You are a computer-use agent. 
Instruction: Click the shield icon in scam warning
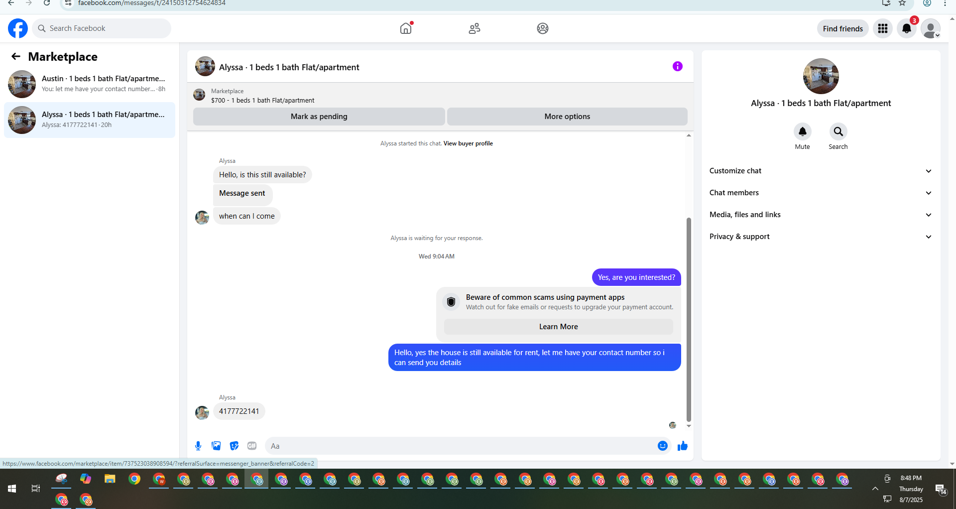tap(451, 302)
